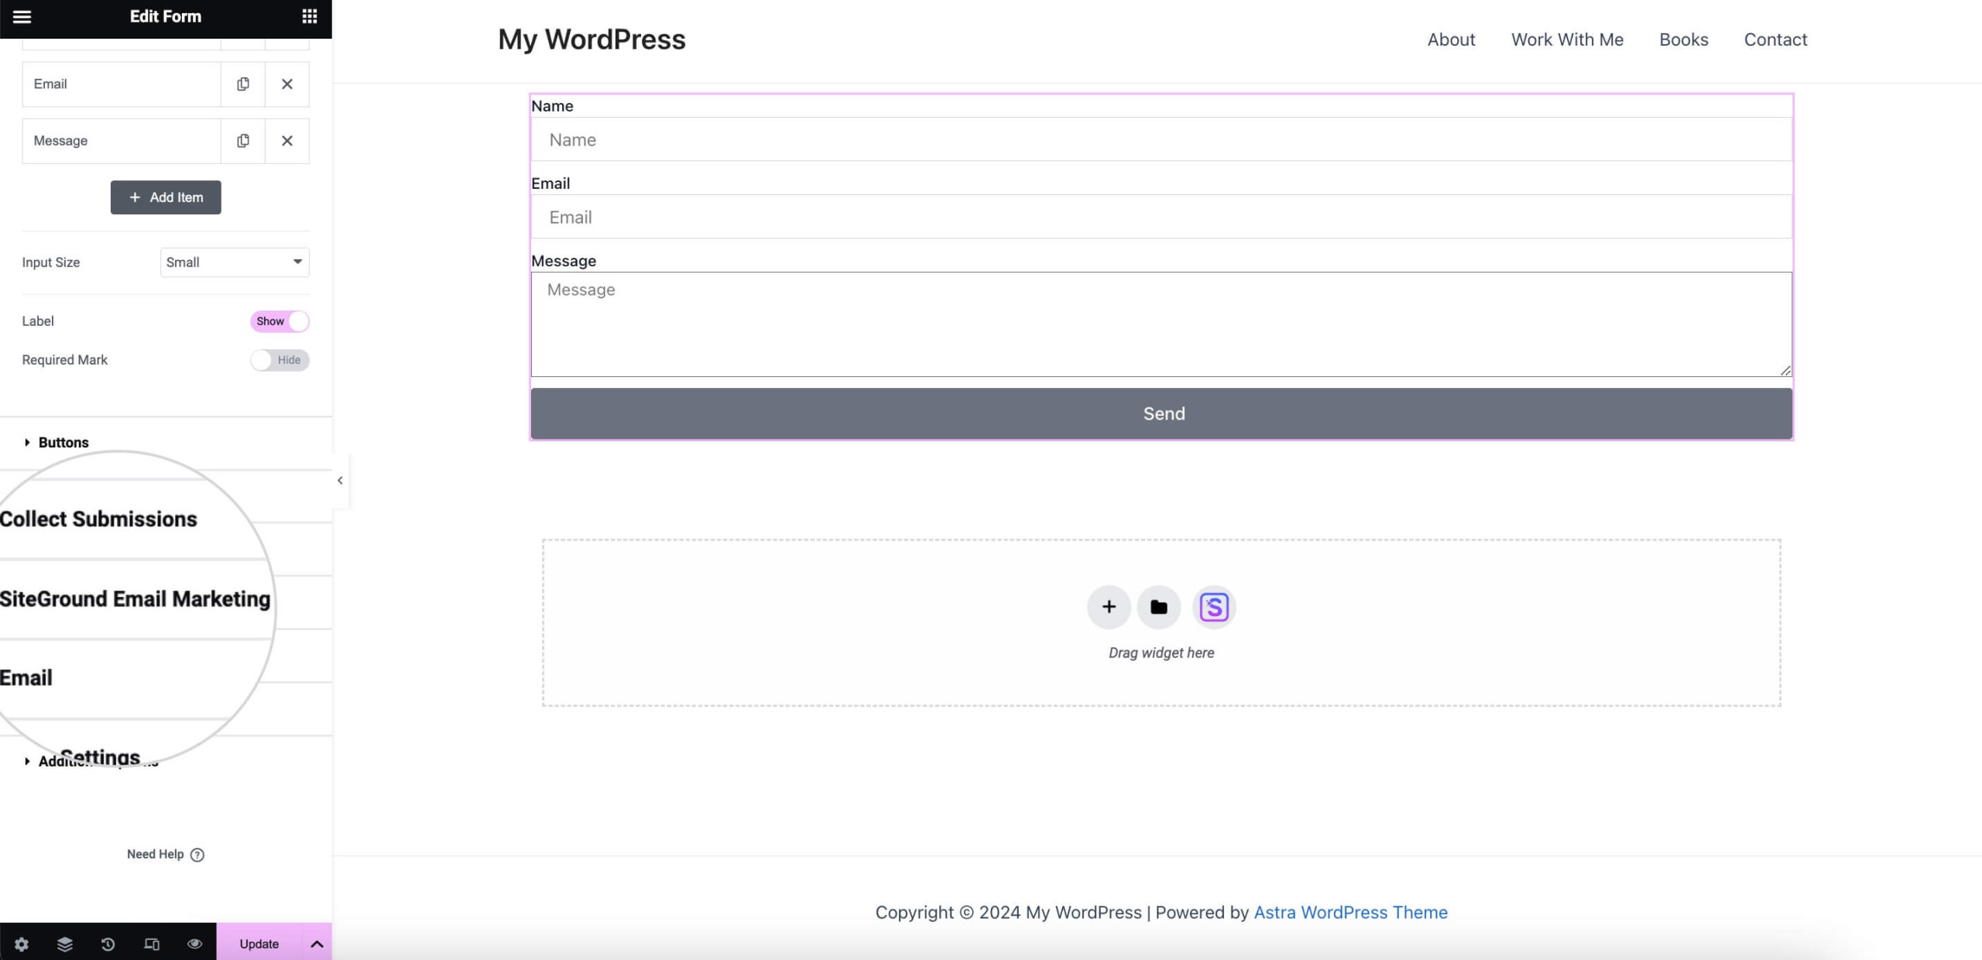Preview changes with the eye icon
The width and height of the screenshot is (1982, 960).
[195, 944]
